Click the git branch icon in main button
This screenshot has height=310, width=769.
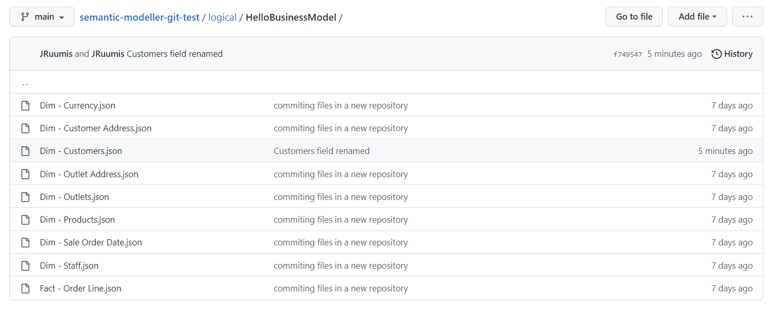(25, 17)
